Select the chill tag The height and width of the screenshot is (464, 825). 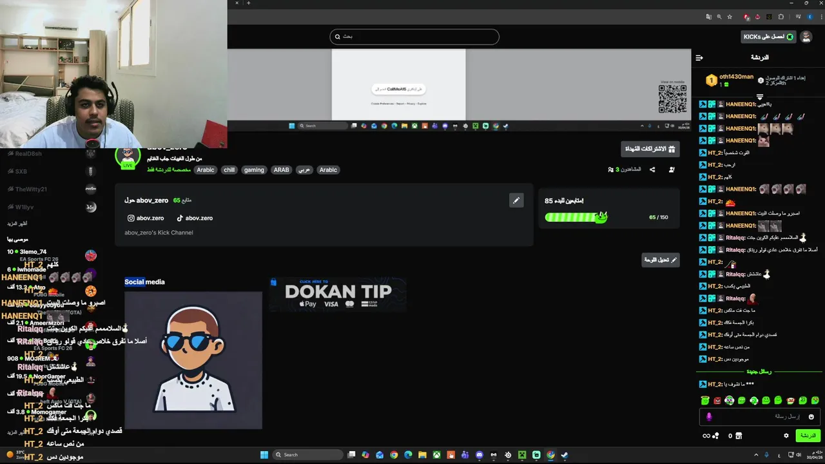pyautogui.click(x=229, y=170)
